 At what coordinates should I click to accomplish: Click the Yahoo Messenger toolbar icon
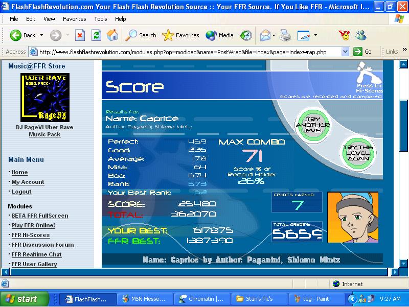click(344, 35)
